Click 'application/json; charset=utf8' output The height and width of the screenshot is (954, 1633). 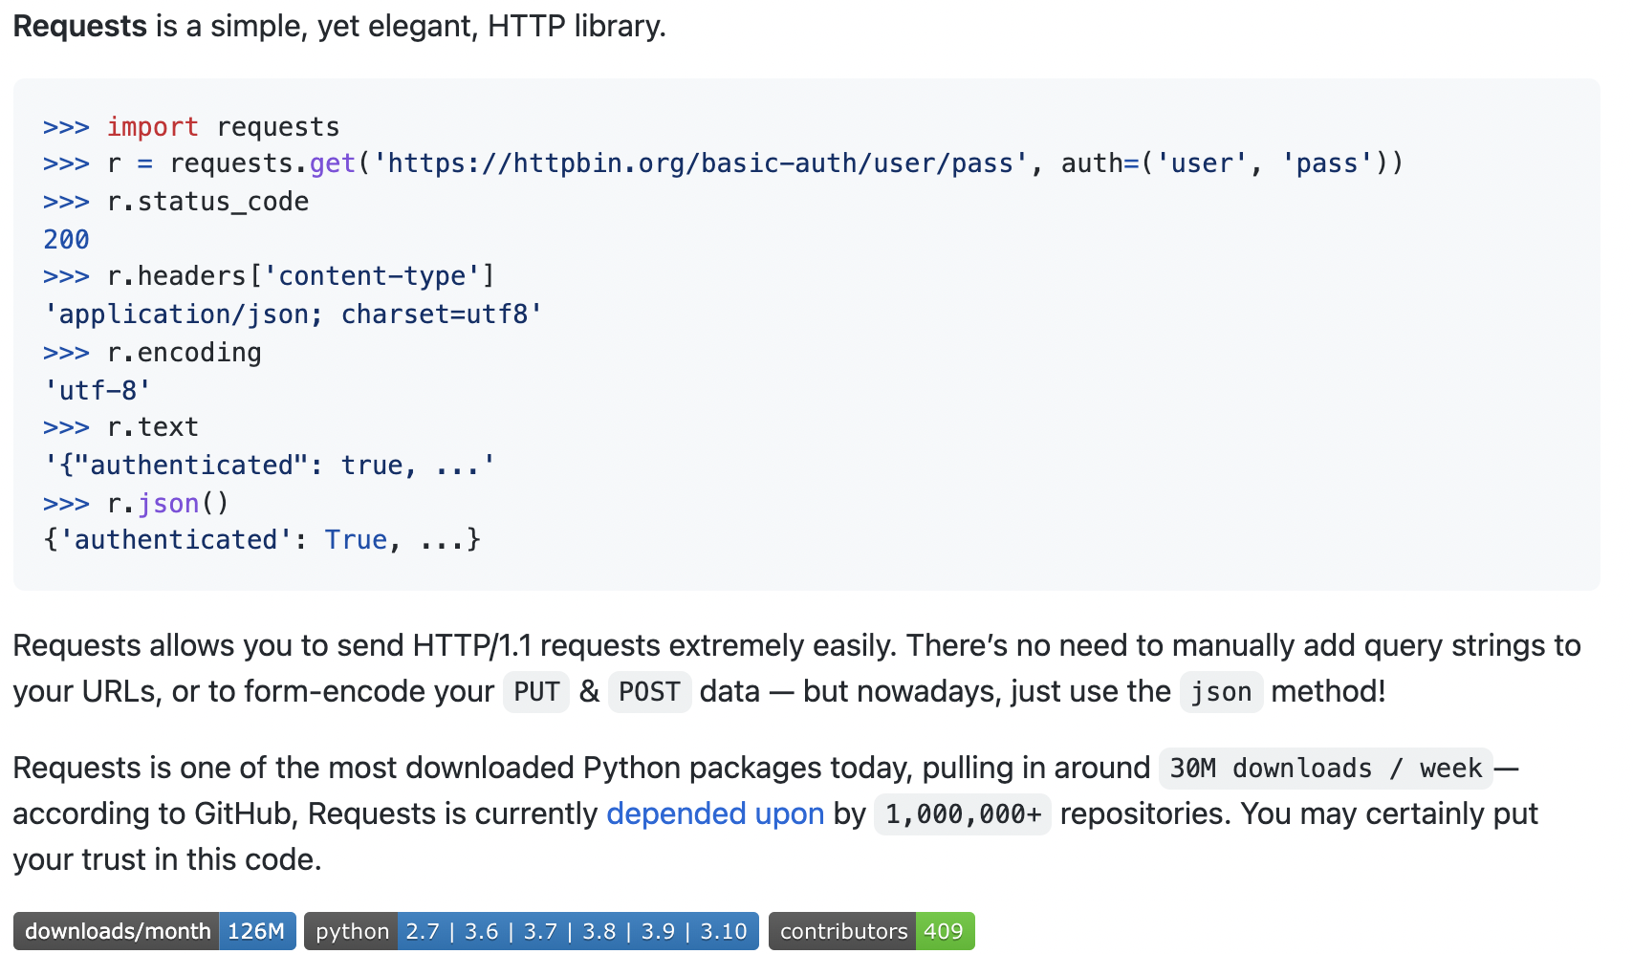294,314
